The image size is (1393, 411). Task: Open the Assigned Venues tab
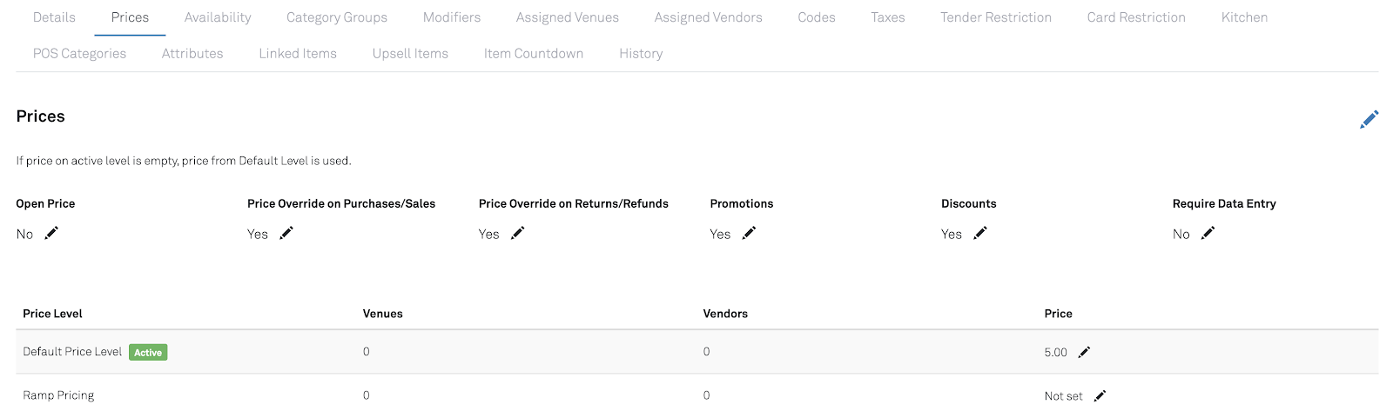(x=568, y=17)
